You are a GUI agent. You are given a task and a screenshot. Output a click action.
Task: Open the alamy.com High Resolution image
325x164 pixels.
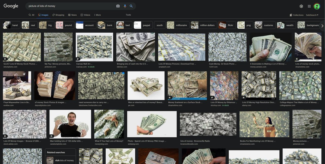(x=259, y=86)
